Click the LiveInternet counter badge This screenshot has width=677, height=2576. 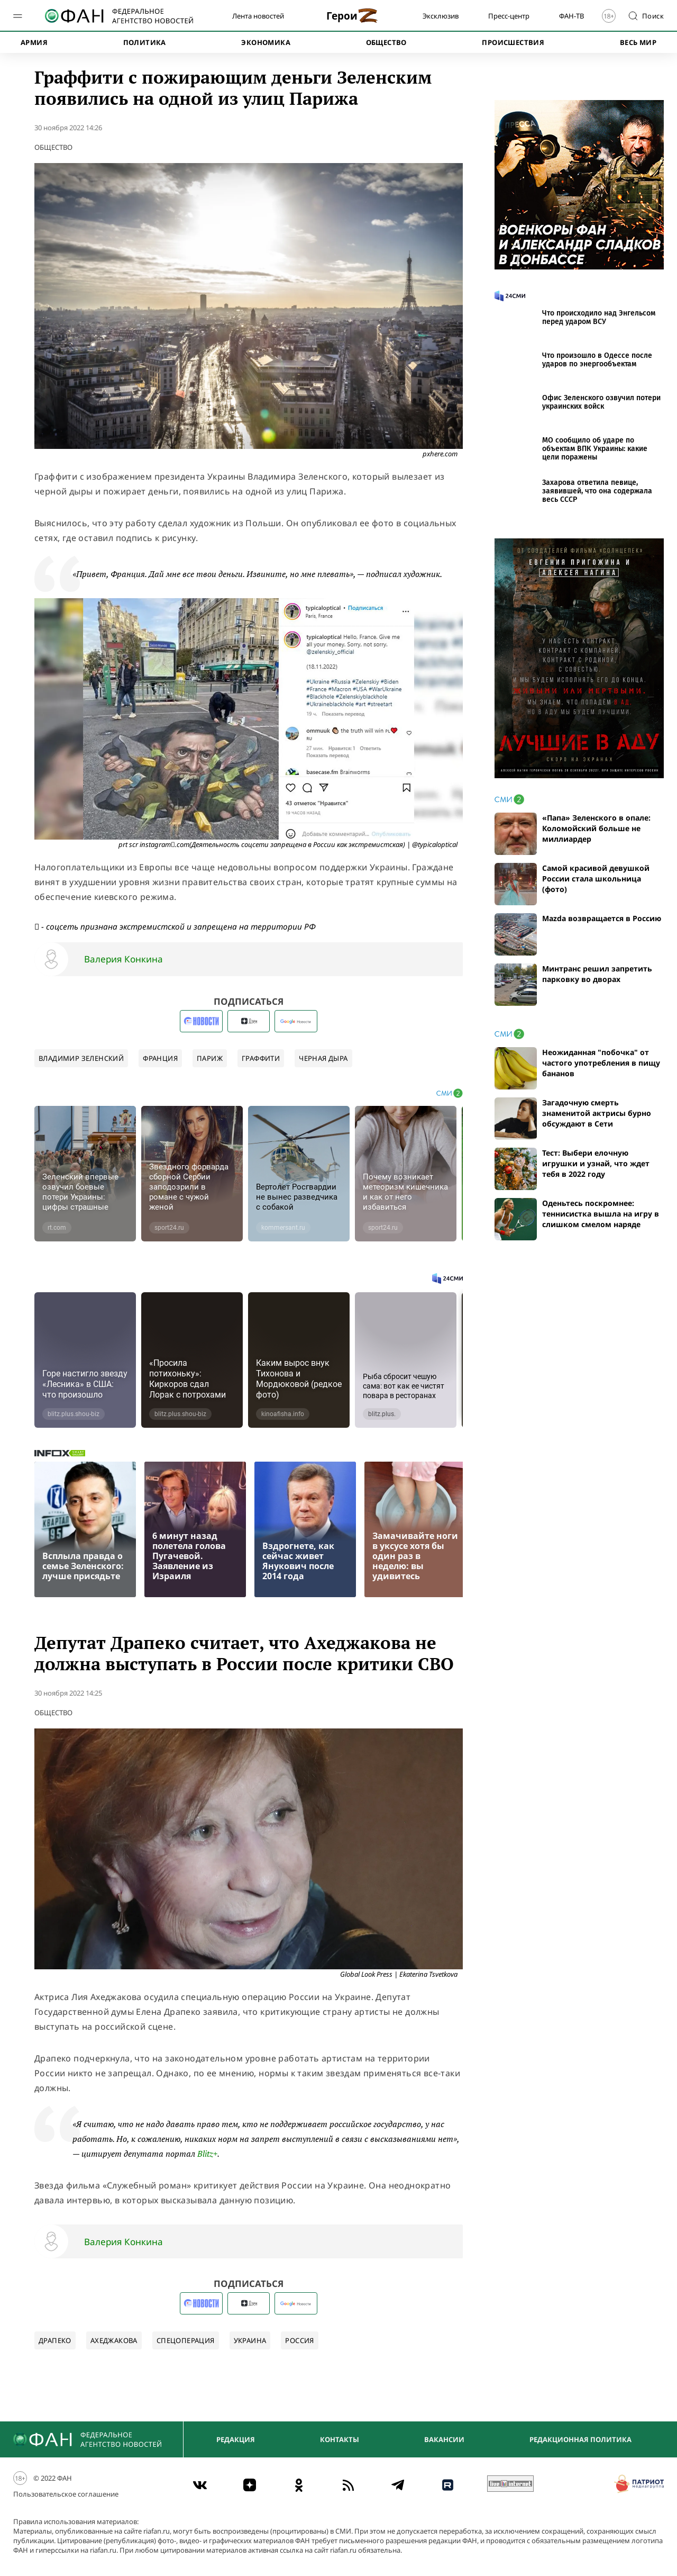509,2483
